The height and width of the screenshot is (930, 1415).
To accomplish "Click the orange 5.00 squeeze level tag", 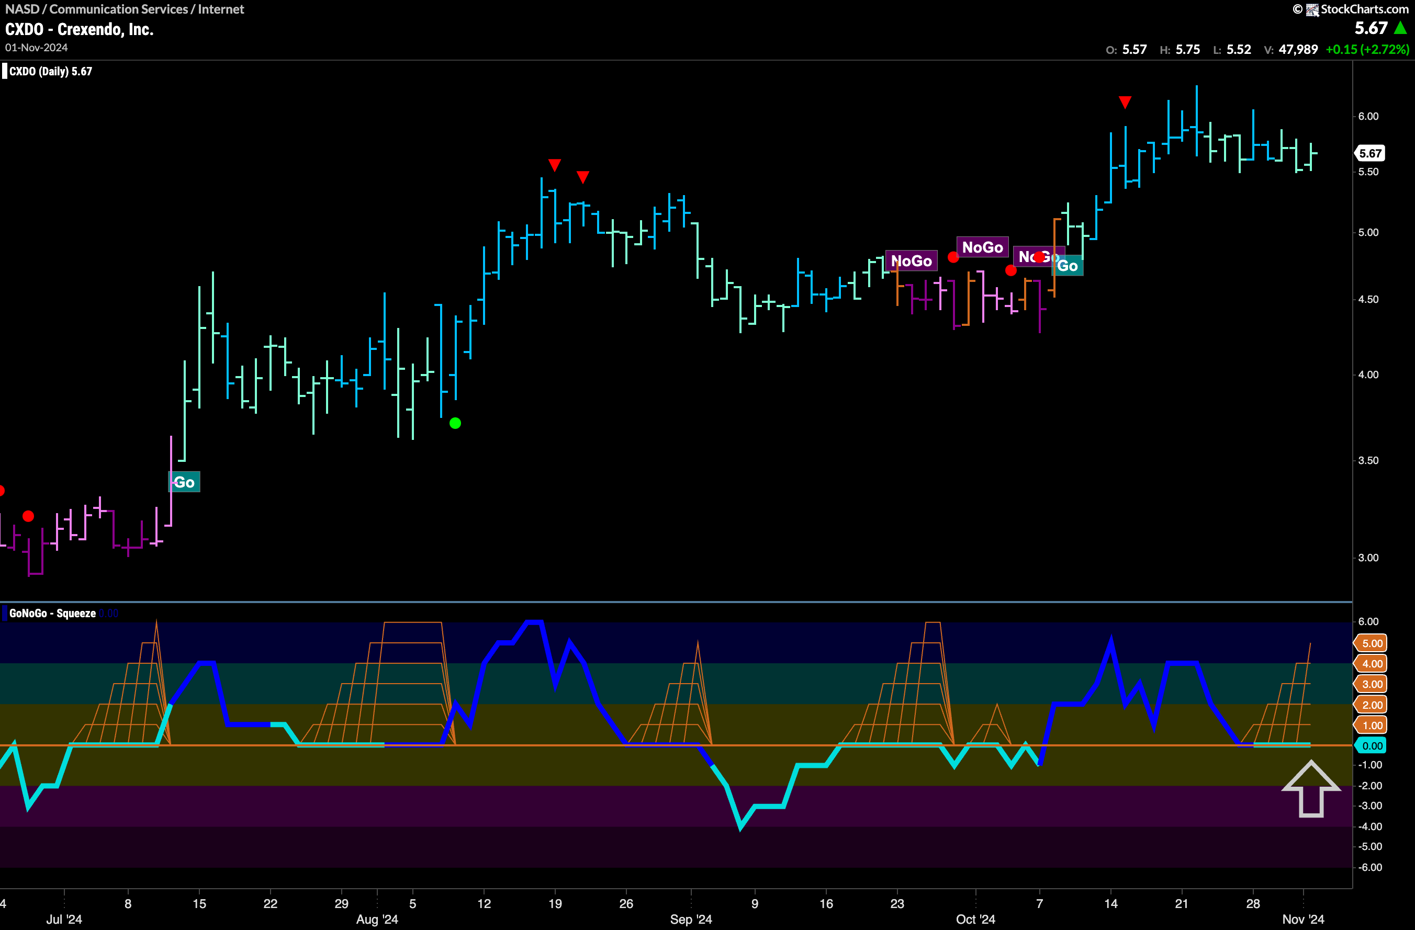I will (1371, 643).
